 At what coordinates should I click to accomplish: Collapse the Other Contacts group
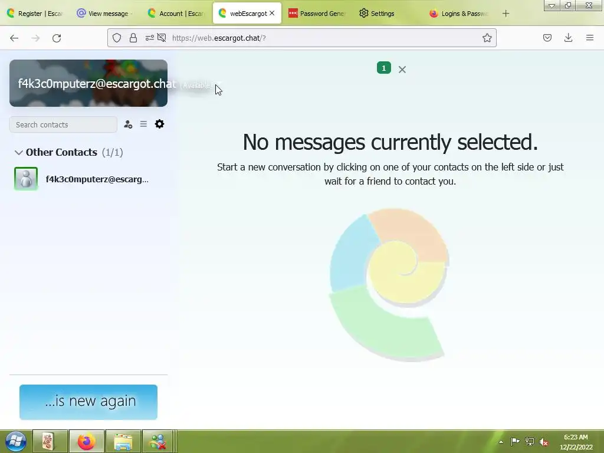pos(18,153)
